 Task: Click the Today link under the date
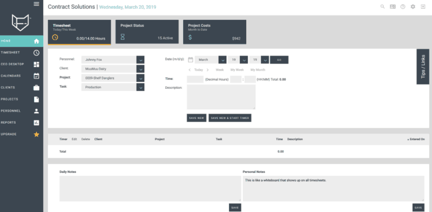(198, 70)
